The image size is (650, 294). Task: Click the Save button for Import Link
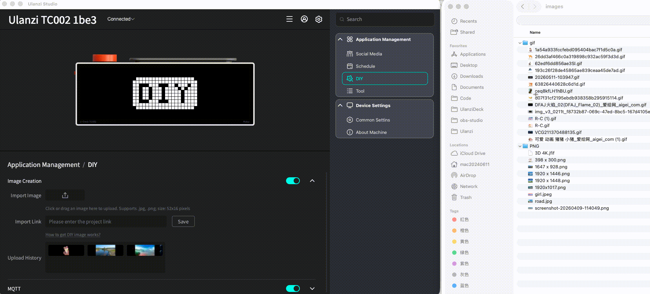tap(183, 221)
